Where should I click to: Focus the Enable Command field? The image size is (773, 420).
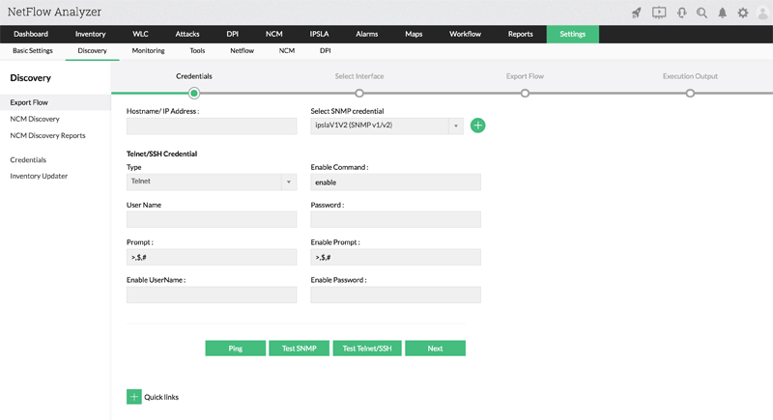(x=395, y=182)
